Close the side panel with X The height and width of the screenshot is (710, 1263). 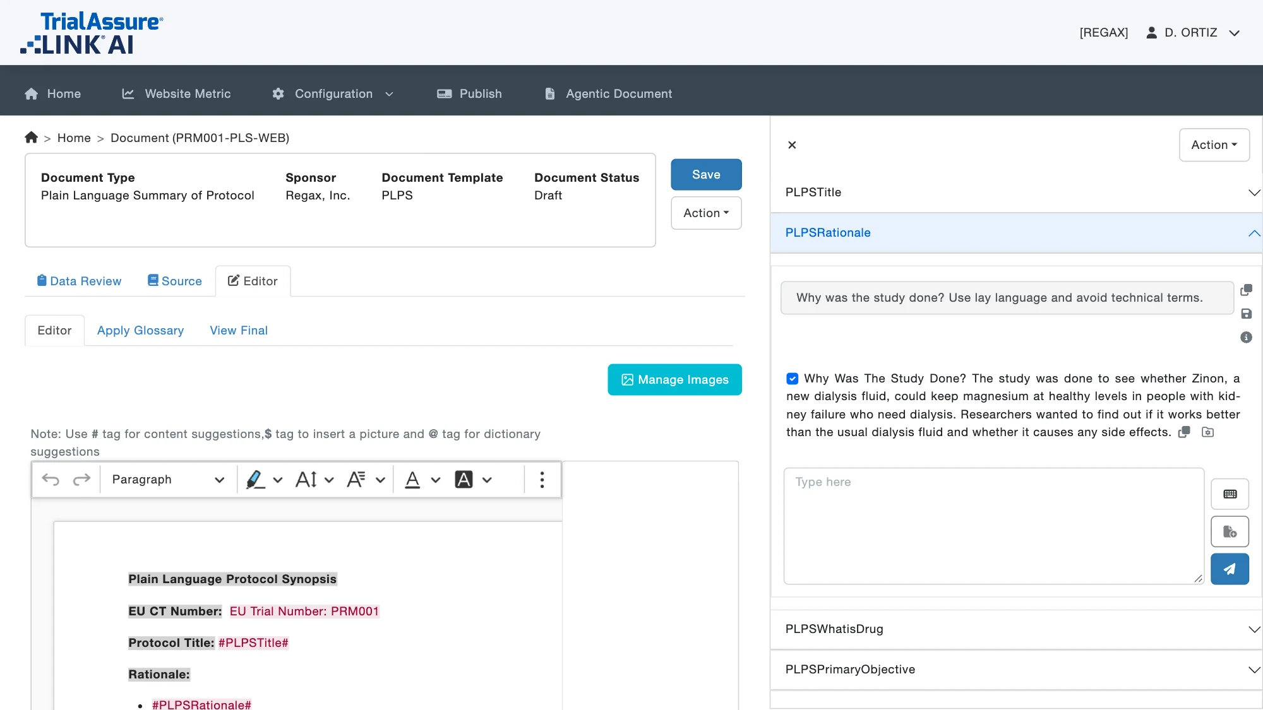pos(792,145)
